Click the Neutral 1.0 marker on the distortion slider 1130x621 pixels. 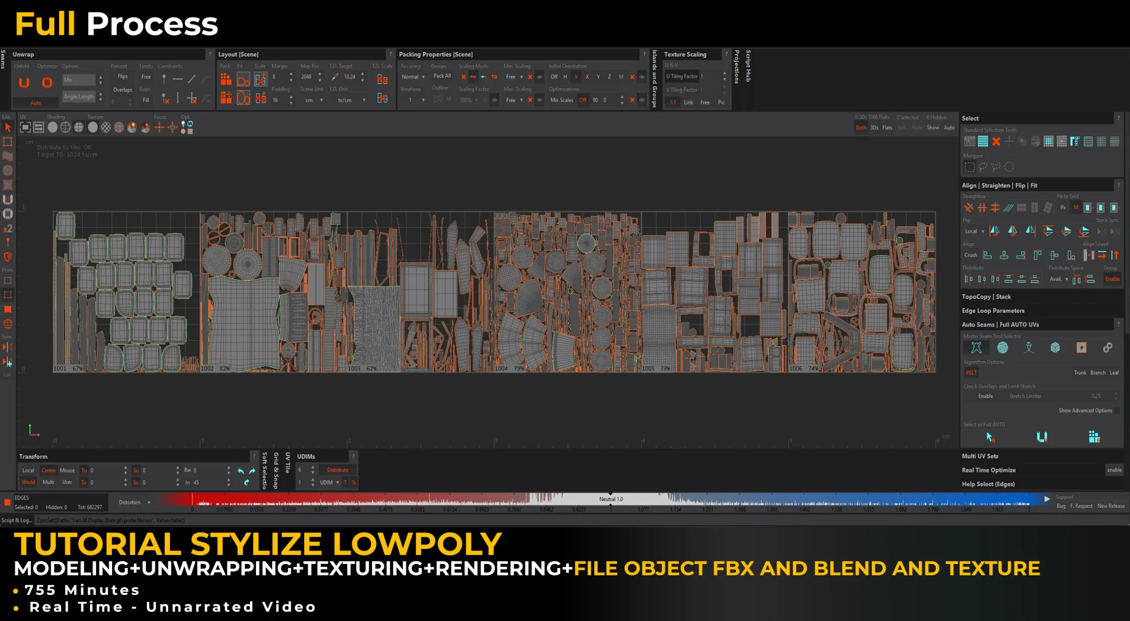(611, 499)
